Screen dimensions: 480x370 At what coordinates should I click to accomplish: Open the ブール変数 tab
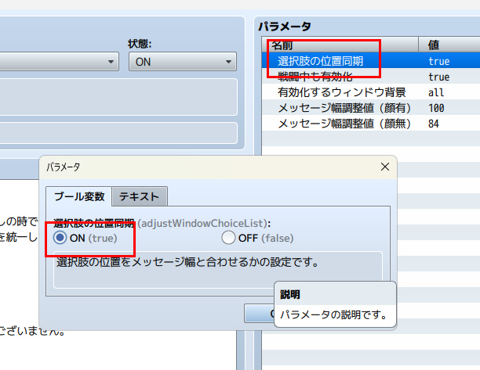78,197
